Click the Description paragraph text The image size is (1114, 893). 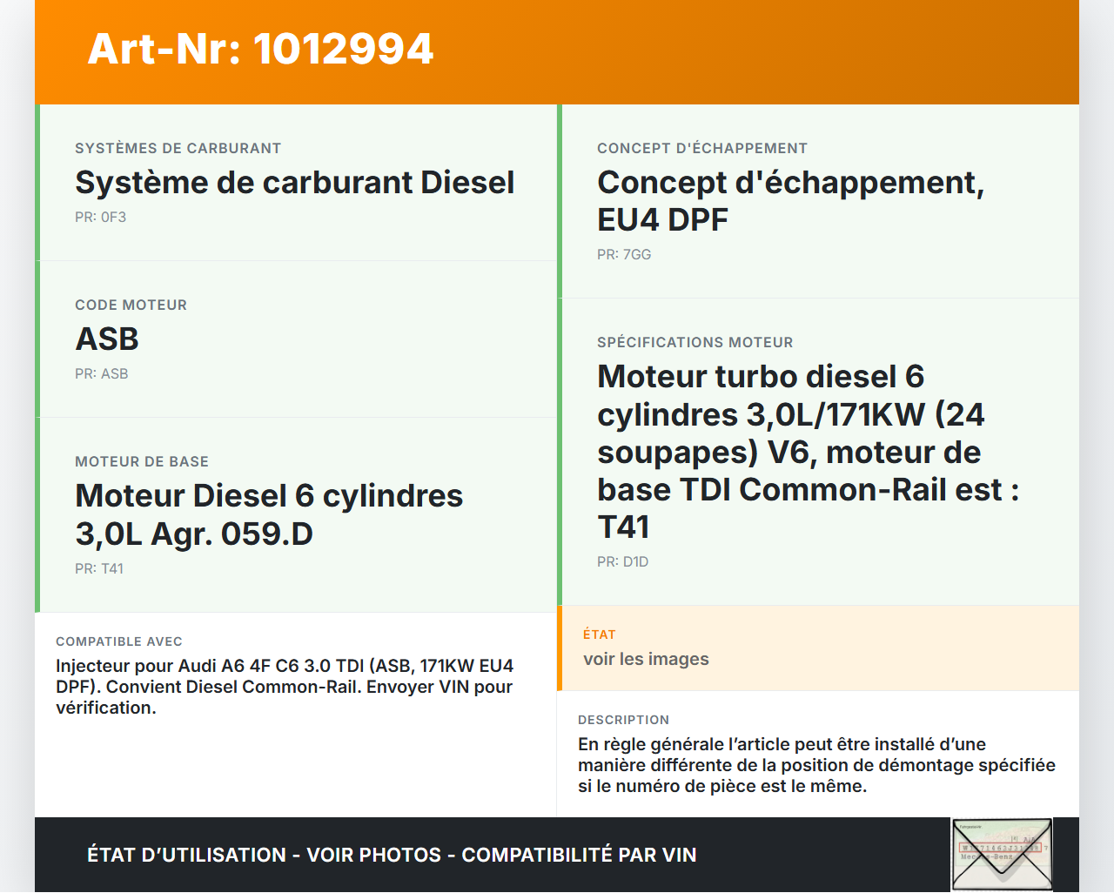(x=816, y=765)
